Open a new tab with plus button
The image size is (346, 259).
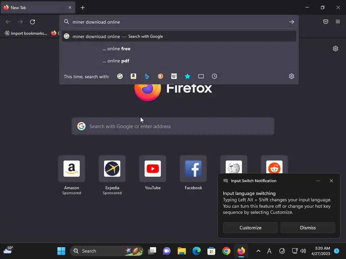point(82,8)
